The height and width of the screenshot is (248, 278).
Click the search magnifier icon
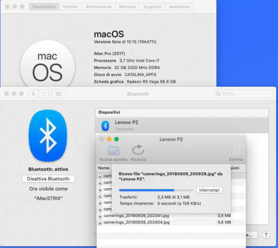(218, 94)
